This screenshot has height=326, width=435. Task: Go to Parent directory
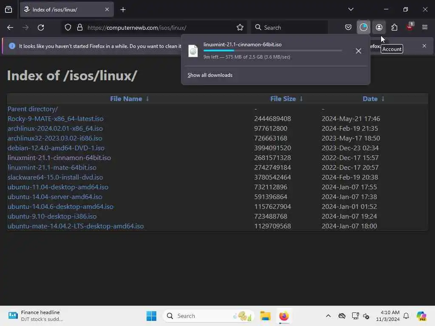[33, 109]
